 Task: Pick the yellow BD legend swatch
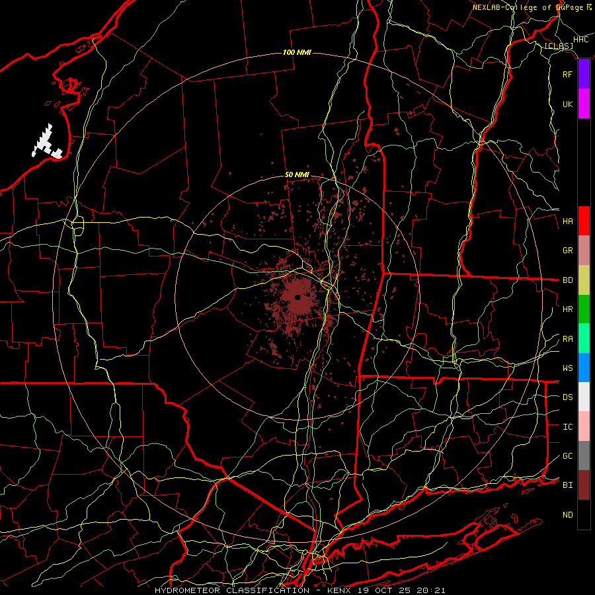[584, 280]
